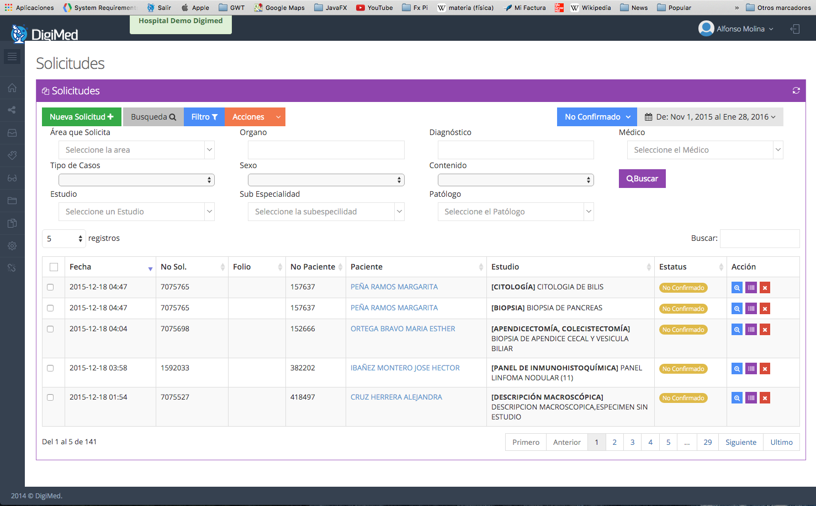Go to page 3 in pagination

(632, 442)
